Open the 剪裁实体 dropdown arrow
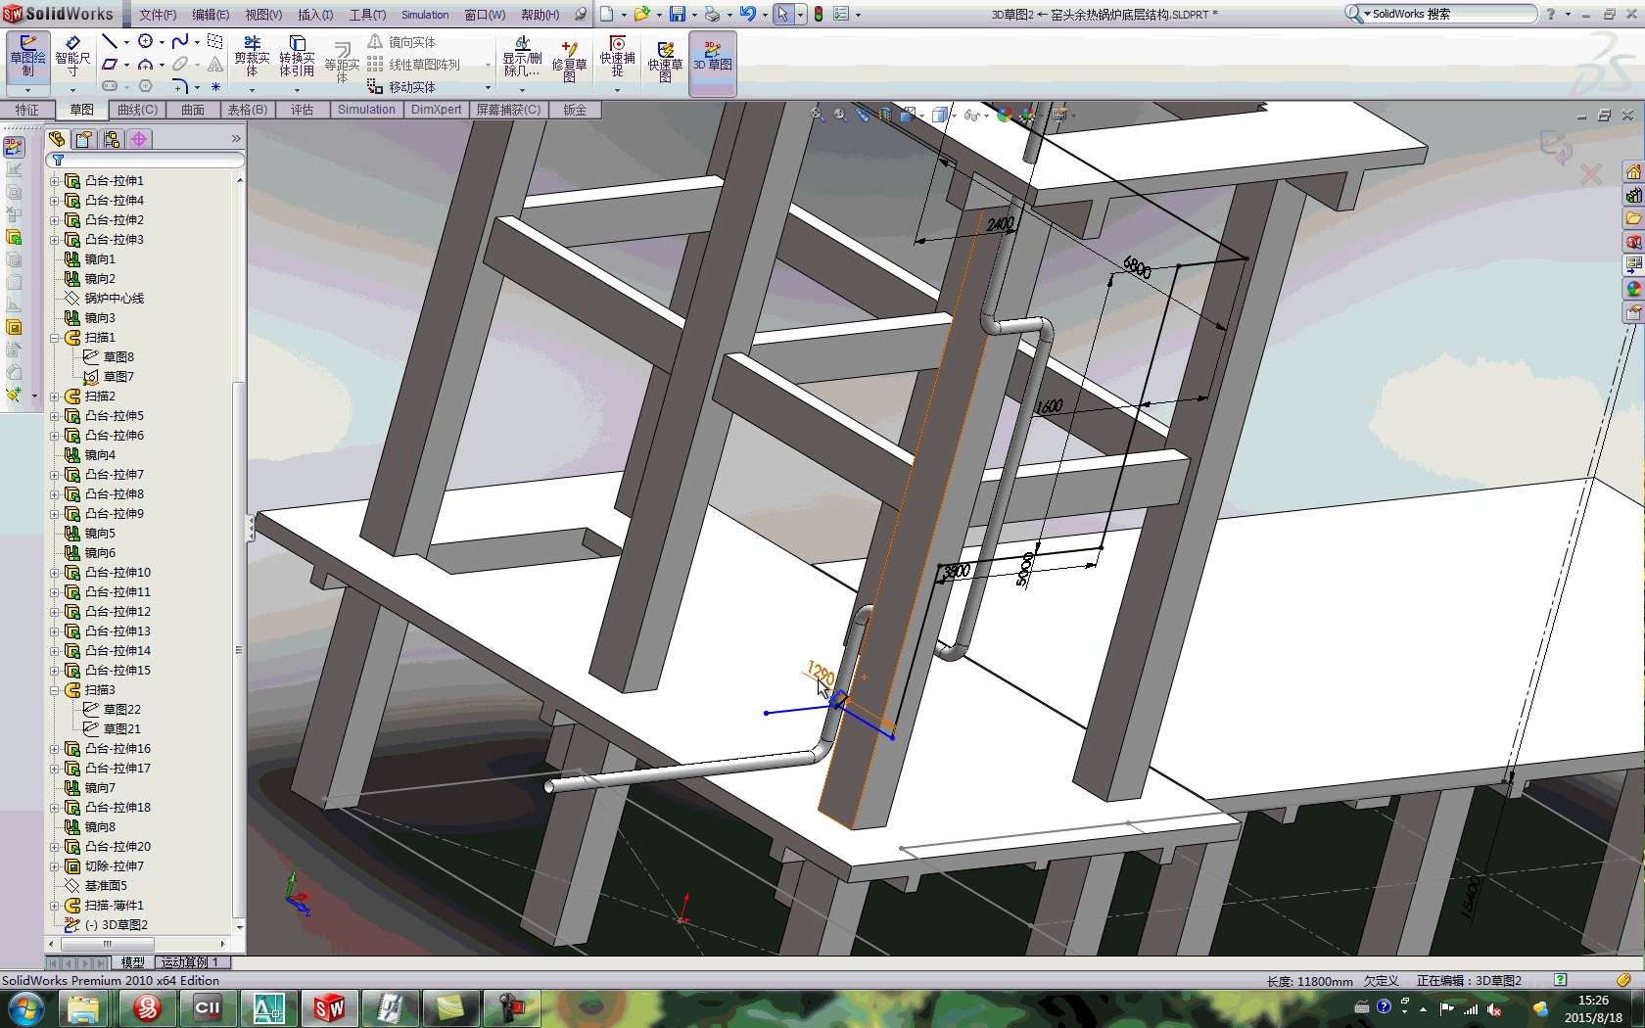1645x1028 pixels. click(x=252, y=90)
